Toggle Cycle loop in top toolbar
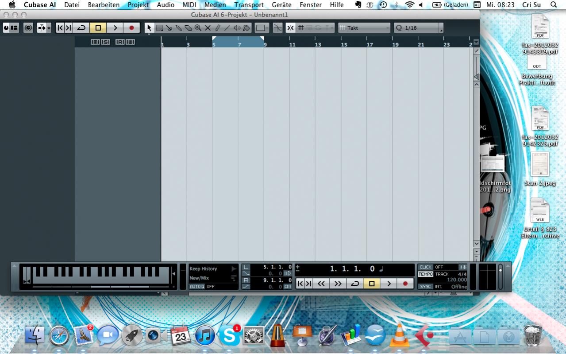 (81, 28)
